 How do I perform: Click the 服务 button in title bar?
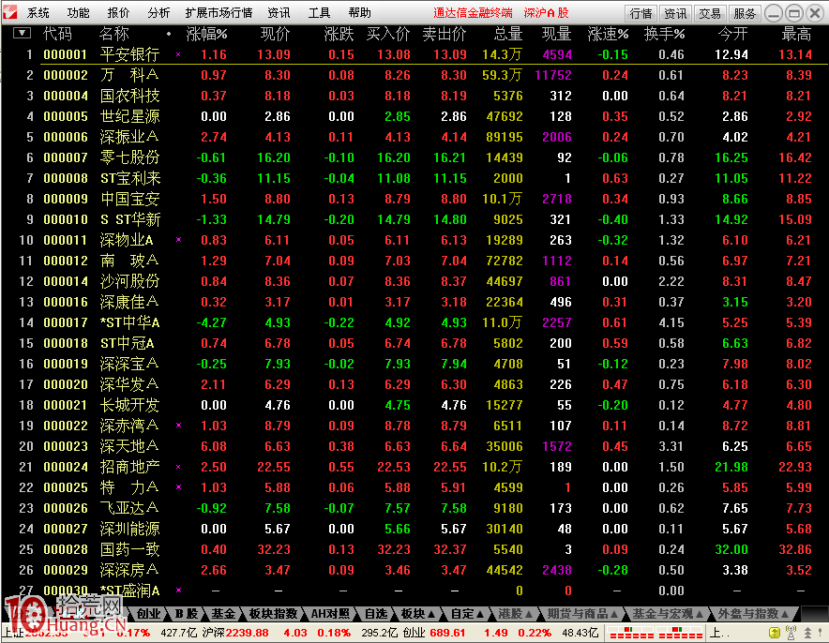point(744,13)
